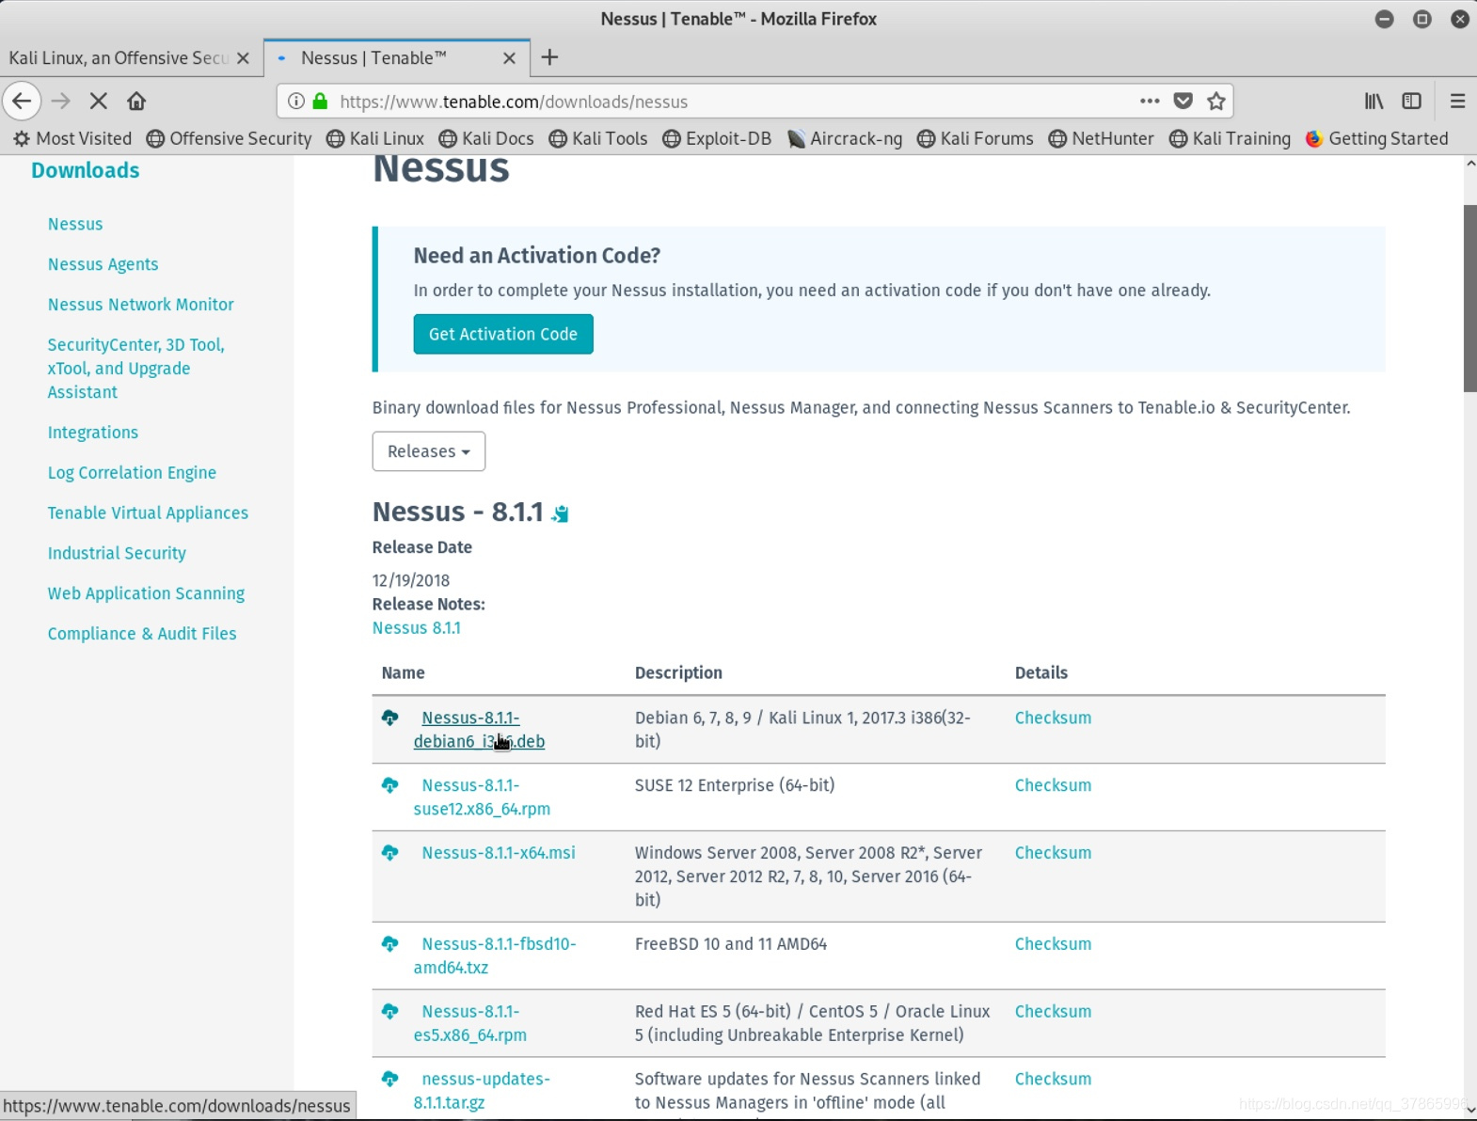This screenshot has width=1477, height=1121.
Task: Close the Nessus | Tenable tab
Action: tap(509, 58)
